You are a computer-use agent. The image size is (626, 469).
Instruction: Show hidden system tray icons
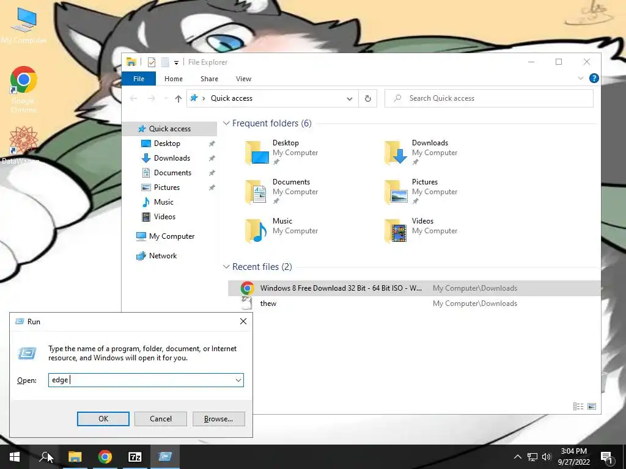coord(517,457)
